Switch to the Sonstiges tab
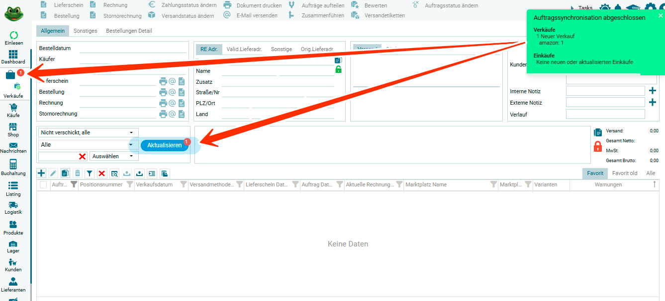The image size is (665, 301). tap(85, 31)
